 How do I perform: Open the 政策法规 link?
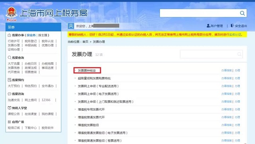(31, 68)
